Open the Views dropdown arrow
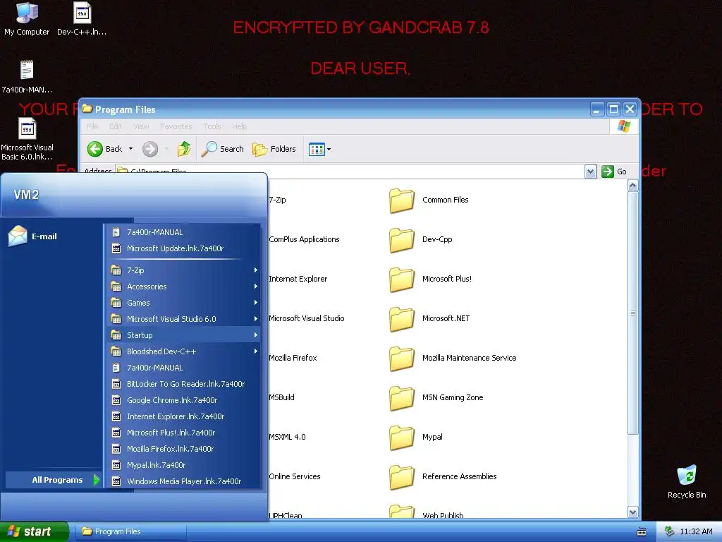722x542 pixels. (329, 150)
